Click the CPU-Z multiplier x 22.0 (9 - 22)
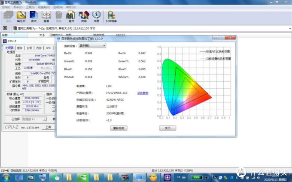The width and height of the screenshot is (292, 182). click(x=32, y=102)
